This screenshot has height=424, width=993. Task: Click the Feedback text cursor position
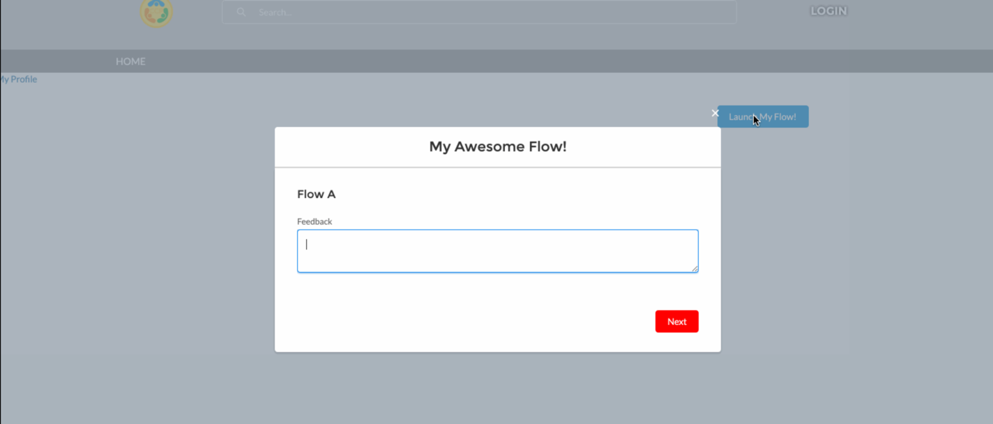point(308,243)
